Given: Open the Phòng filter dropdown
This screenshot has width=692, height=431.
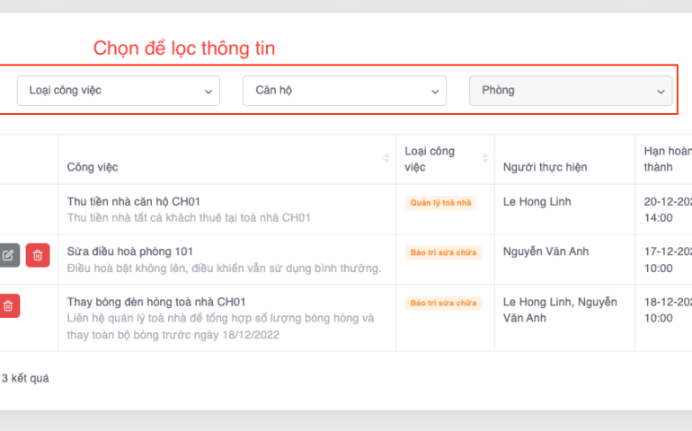Looking at the screenshot, I should [571, 91].
